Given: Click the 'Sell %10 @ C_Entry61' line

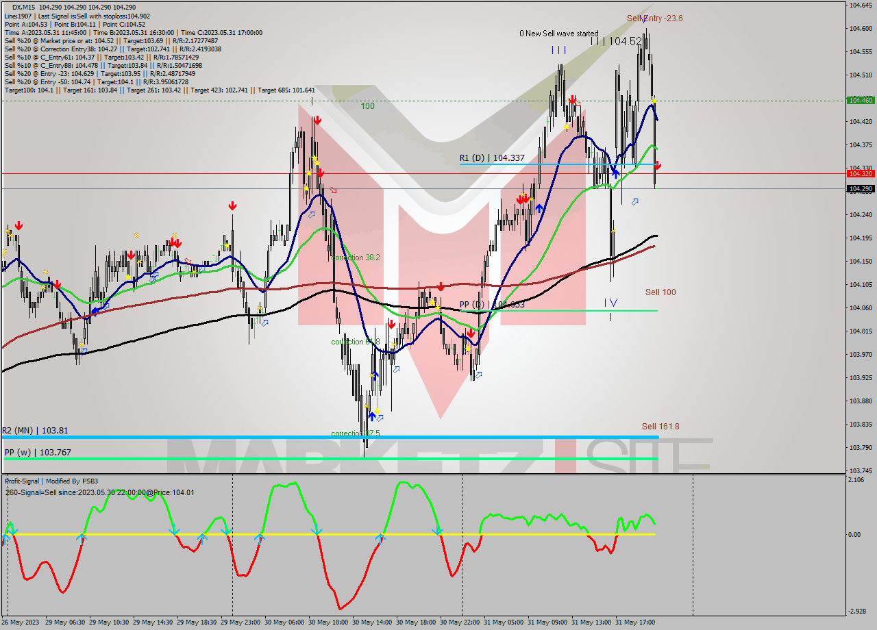Looking at the screenshot, I should [102, 57].
